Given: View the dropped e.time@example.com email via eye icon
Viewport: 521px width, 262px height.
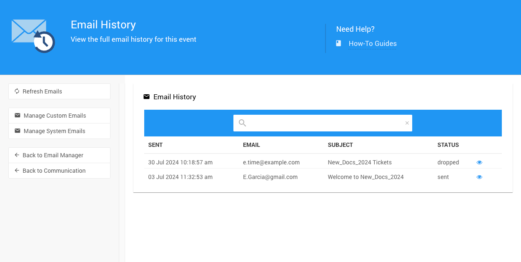Looking at the screenshot, I should click(x=479, y=162).
